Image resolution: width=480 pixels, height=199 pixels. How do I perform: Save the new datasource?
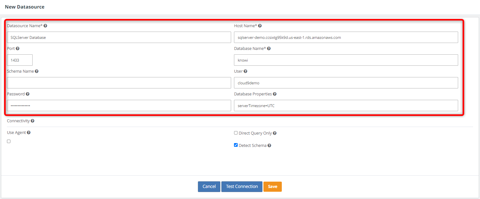pyautogui.click(x=272, y=186)
